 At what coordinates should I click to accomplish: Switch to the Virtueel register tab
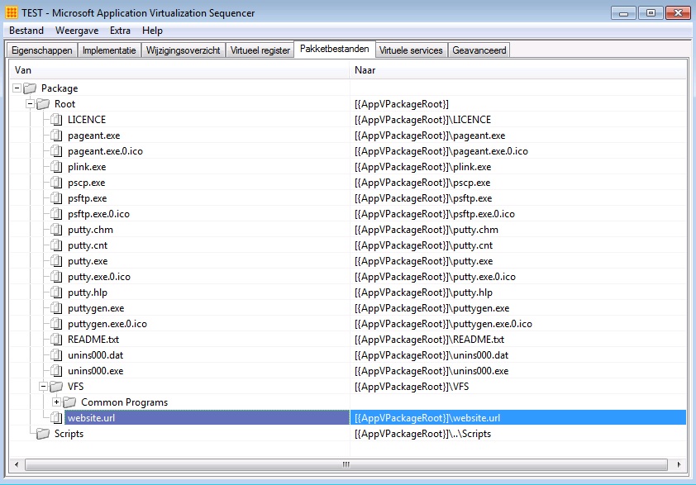[x=260, y=50]
